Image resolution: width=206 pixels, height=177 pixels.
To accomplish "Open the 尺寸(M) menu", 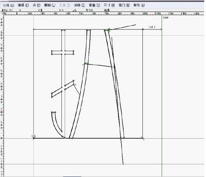I will [x=109, y=5].
